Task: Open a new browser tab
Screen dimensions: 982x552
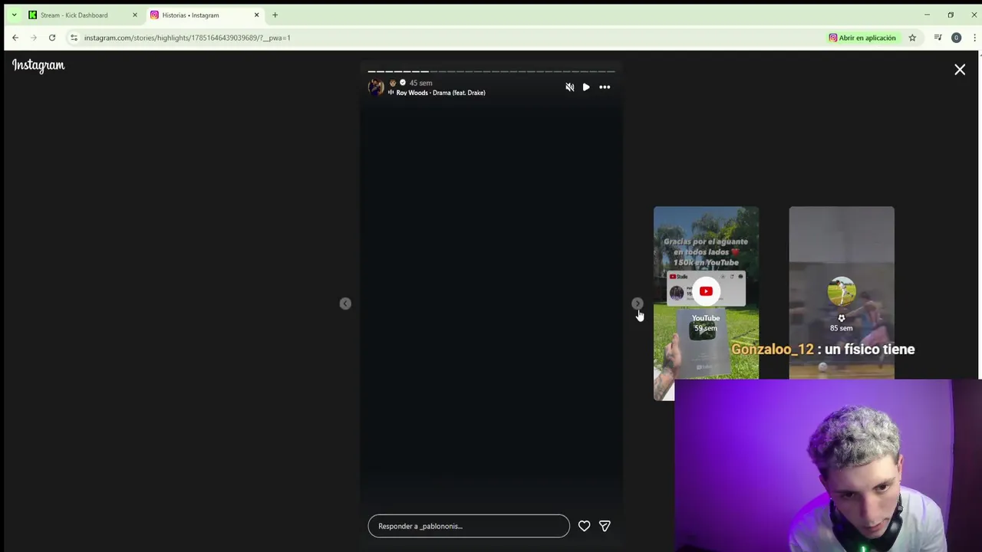Action: coord(275,15)
